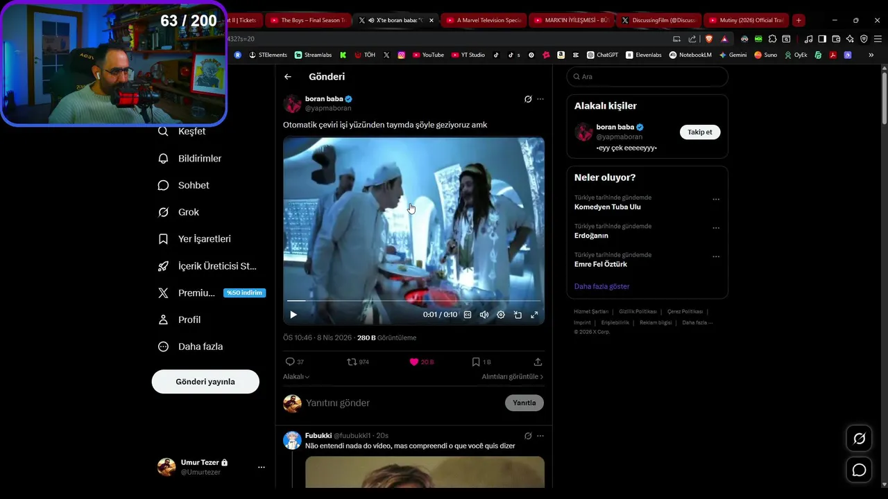888x499 pixels.
Task: Enter fullscreen video mode
Action: (534, 315)
